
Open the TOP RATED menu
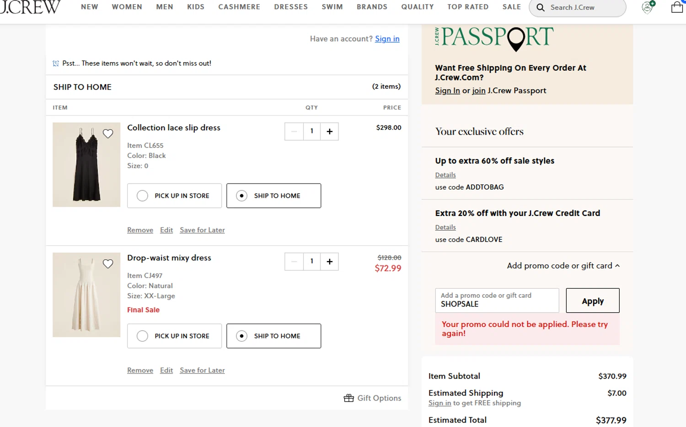[x=468, y=7]
